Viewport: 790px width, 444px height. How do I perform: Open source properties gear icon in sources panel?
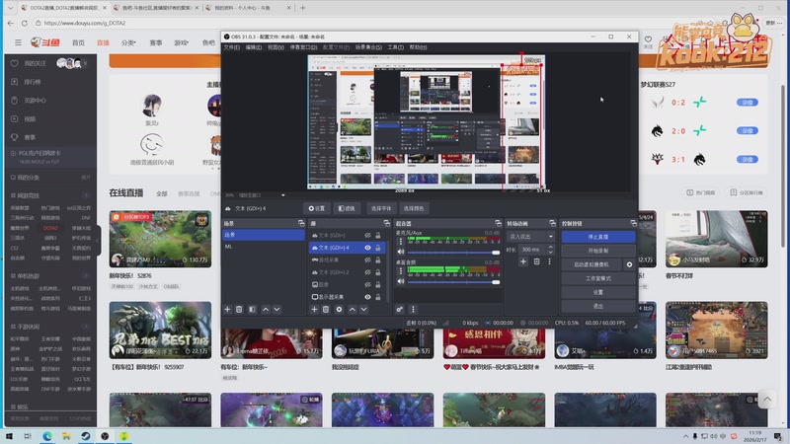[x=339, y=309]
